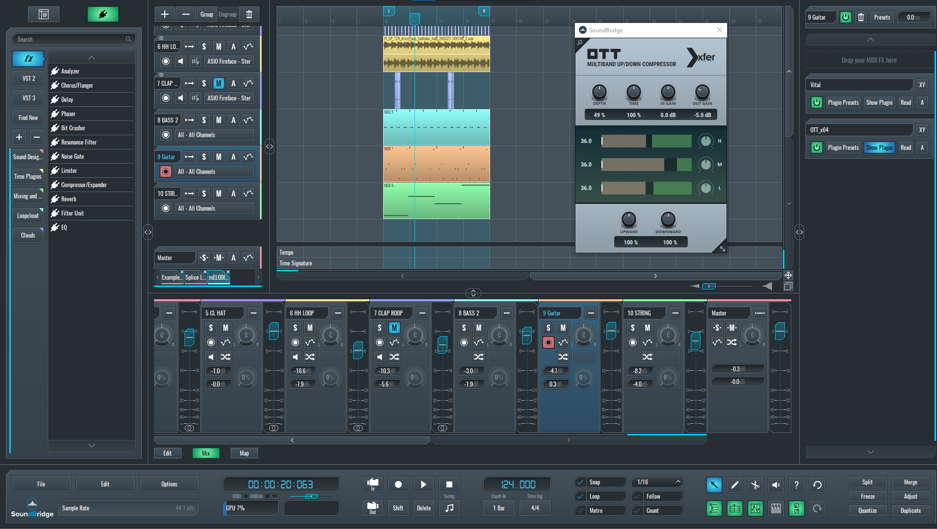This screenshot has width=937, height=529.
Task: Toggle Loop checkbox
Action: tap(580, 496)
